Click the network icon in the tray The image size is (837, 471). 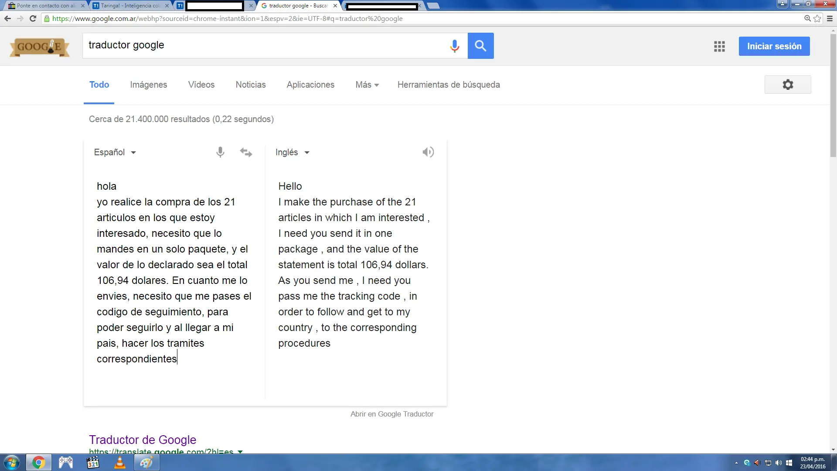coord(768,463)
